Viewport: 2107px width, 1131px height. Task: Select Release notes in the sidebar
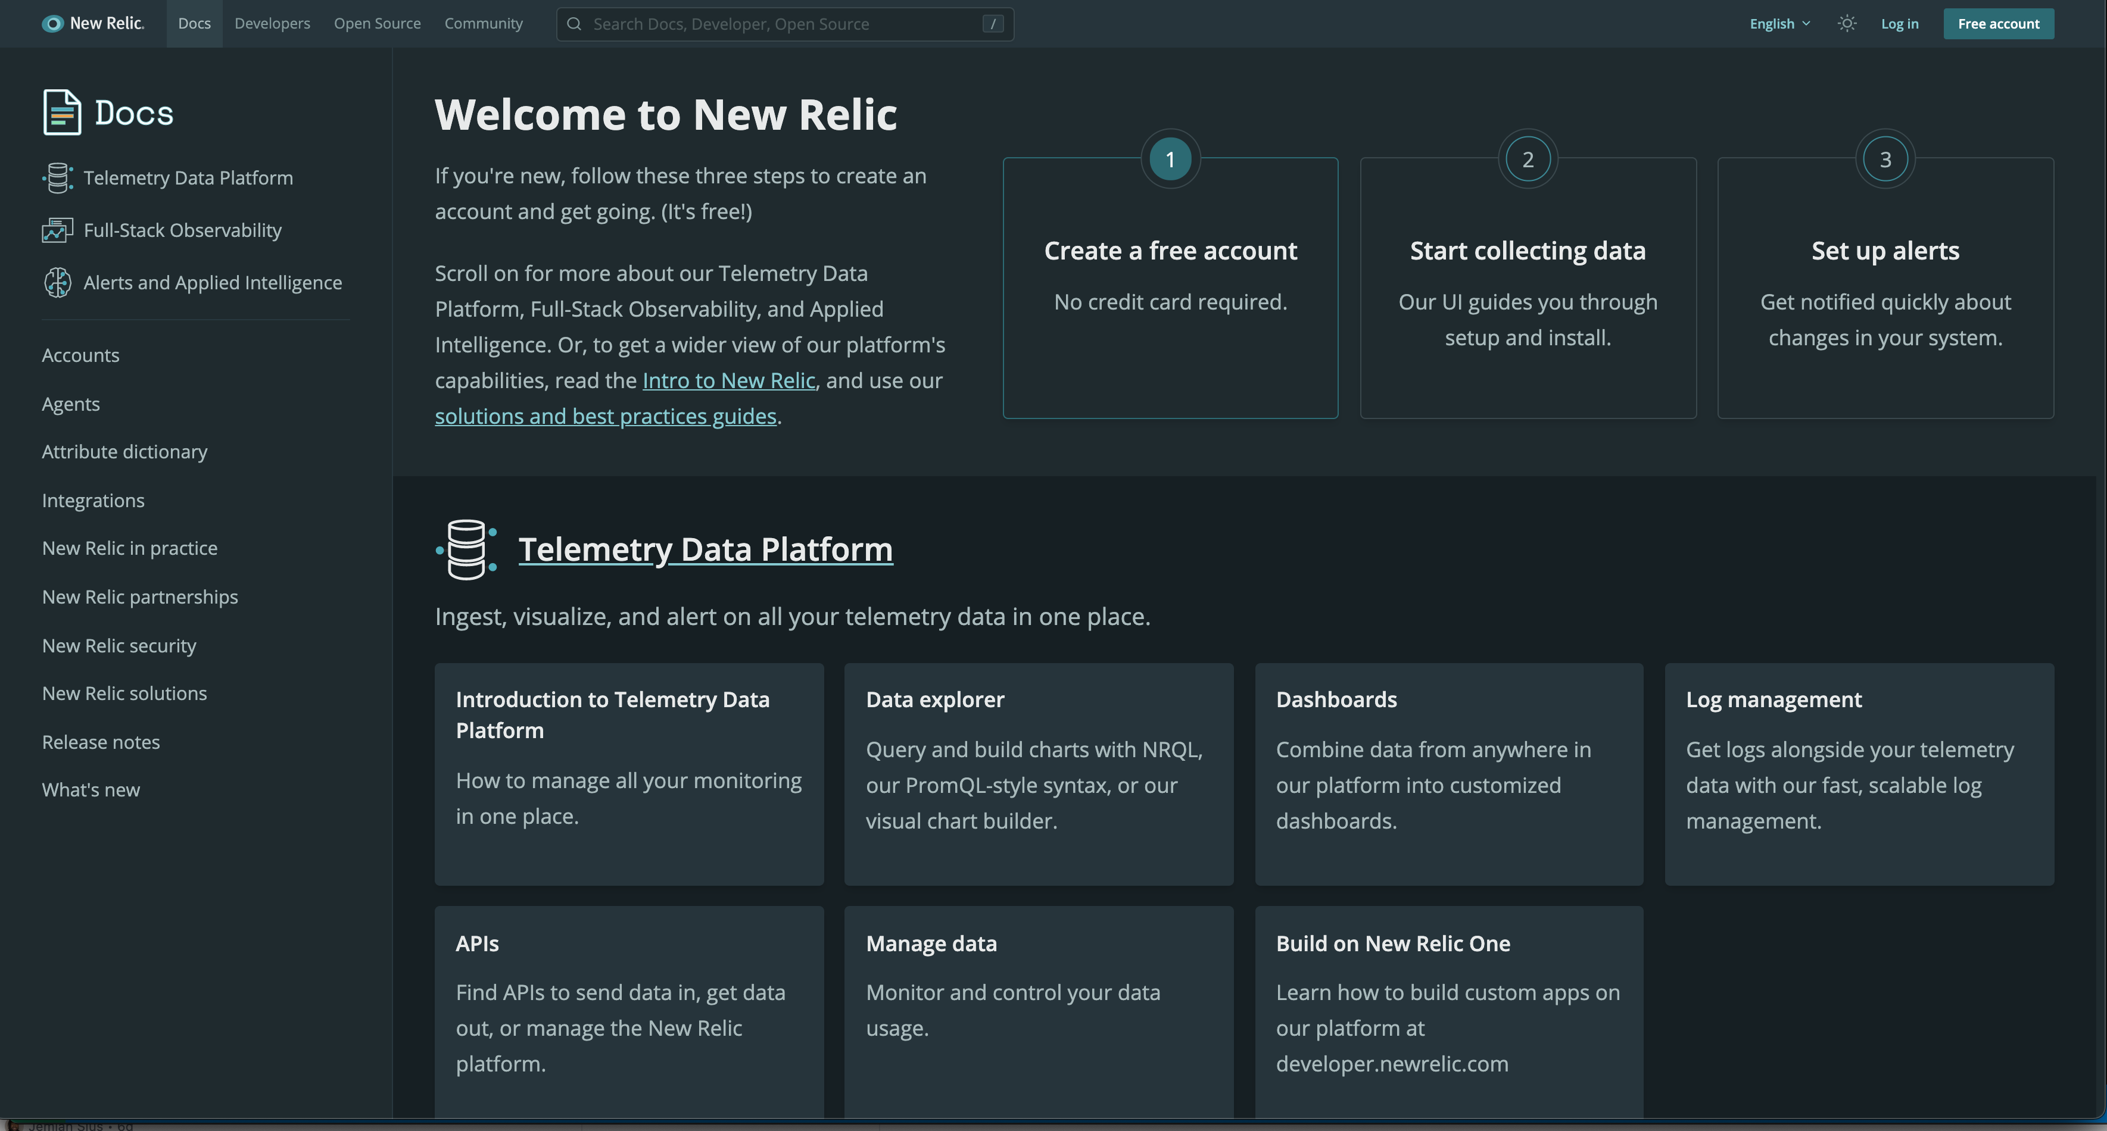click(101, 742)
